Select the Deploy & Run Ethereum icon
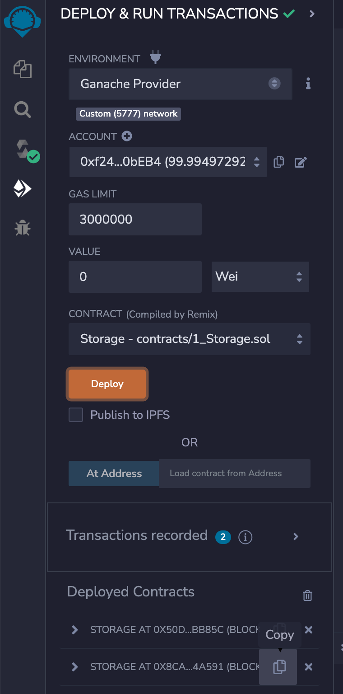This screenshot has height=694, width=343. tap(22, 189)
